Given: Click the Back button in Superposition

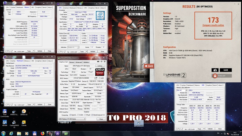Looking at the screenshot, I should coord(149,66).
